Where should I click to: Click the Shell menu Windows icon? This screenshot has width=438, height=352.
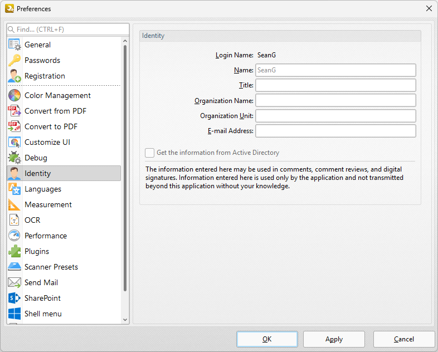(14, 314)
